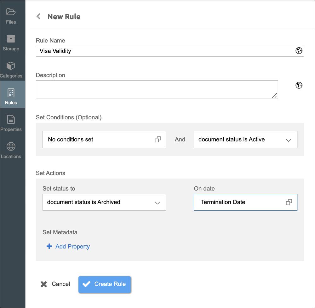Click the Create Rule button
315x308 pixels.
[x=105, y=284]
